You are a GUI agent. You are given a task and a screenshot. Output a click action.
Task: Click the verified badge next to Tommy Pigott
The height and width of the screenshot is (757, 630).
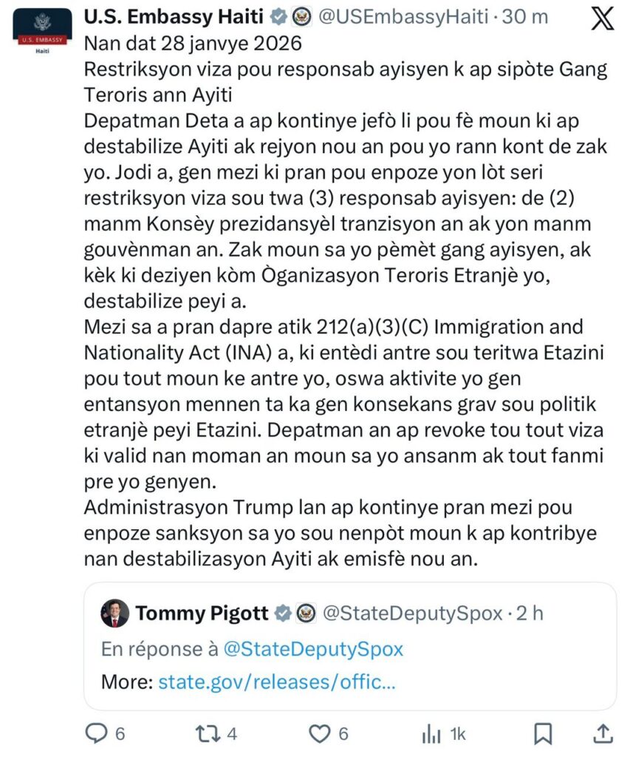(x=282, y=612)
